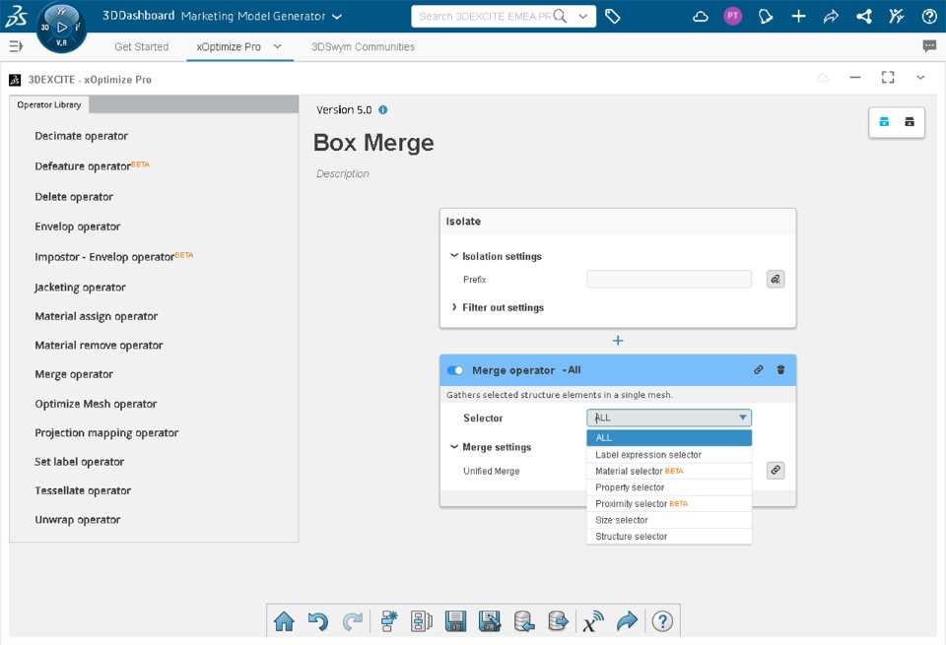Open the search scope dropdown arrow

[x=582, y=17]
